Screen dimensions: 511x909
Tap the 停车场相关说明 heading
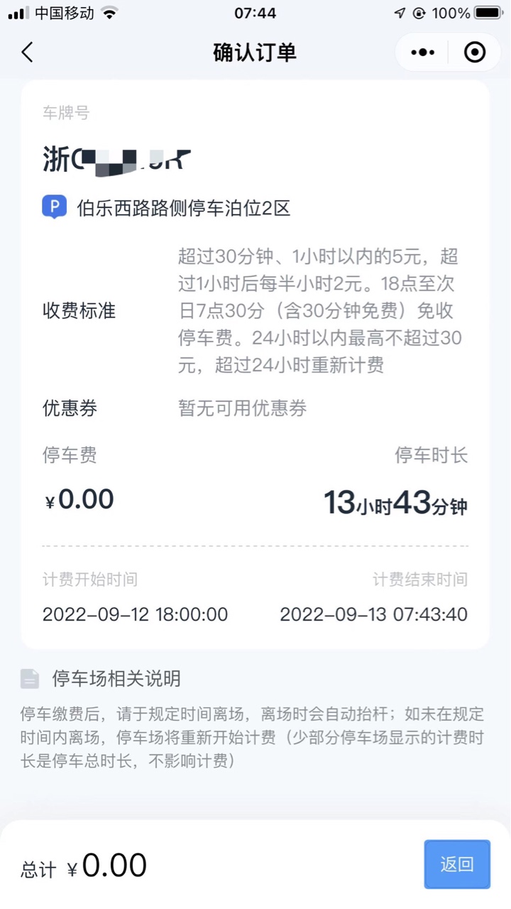116,679
